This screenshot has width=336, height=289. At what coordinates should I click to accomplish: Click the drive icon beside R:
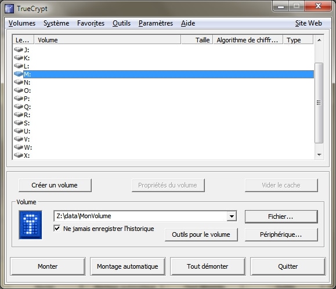pos(19,115)
